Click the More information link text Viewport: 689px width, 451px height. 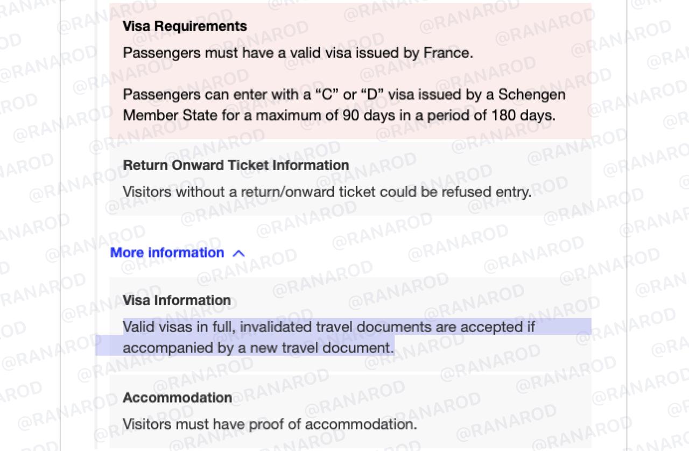tap(167, 253)
